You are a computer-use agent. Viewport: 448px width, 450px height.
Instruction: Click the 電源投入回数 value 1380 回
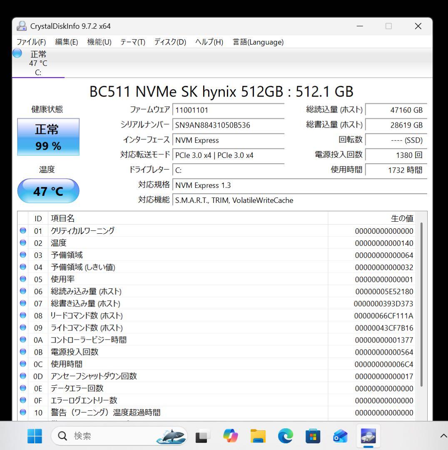(396, 155)
